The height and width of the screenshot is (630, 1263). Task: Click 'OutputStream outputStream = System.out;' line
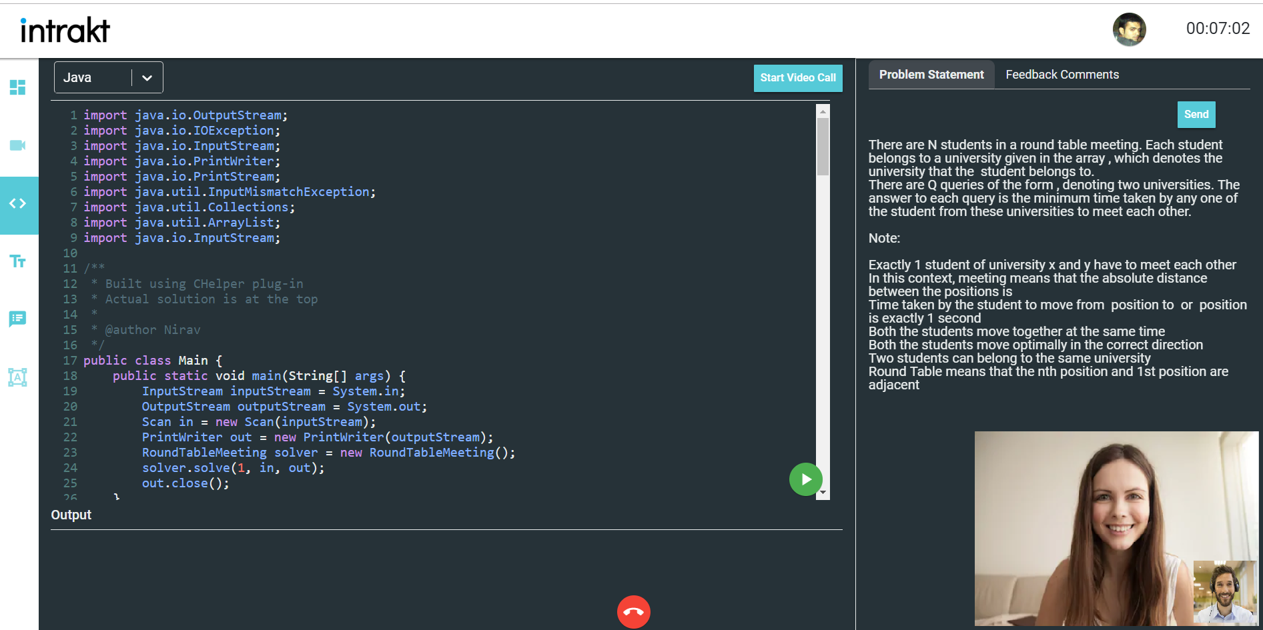(285, 407)
